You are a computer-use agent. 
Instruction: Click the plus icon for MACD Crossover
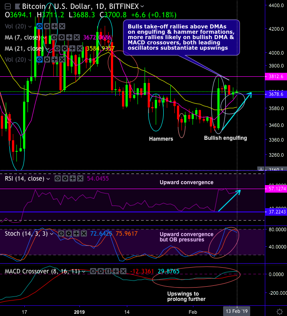(116, 271)
